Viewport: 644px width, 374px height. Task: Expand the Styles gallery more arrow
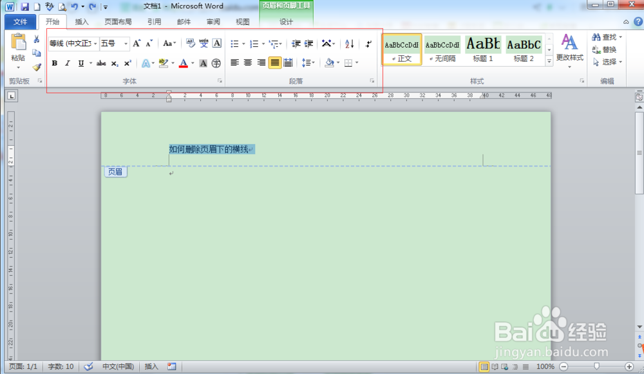[549, 61]
